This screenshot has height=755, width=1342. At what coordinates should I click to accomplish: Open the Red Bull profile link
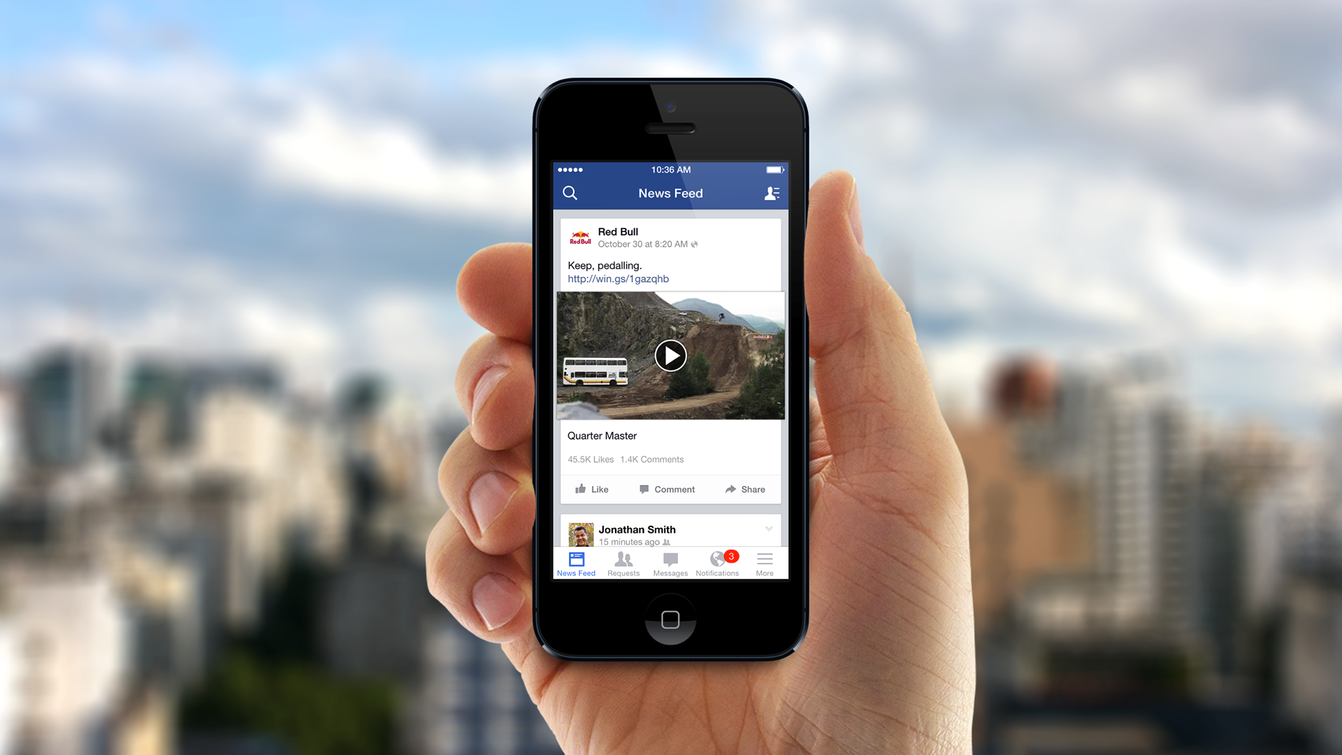click(x=618, y=231)
